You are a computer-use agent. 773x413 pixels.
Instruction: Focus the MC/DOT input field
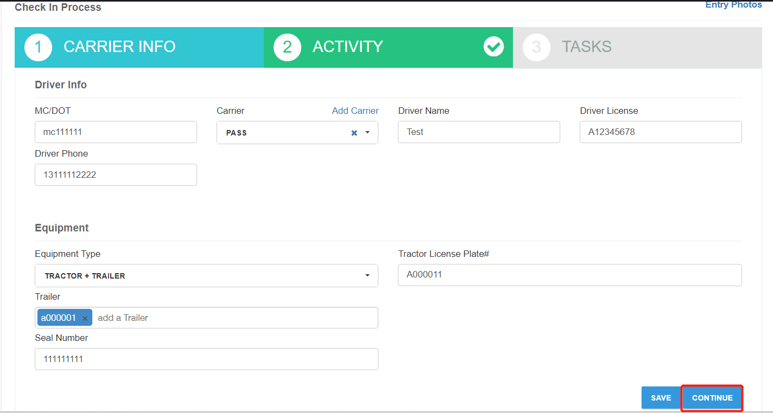click(116, 132)
